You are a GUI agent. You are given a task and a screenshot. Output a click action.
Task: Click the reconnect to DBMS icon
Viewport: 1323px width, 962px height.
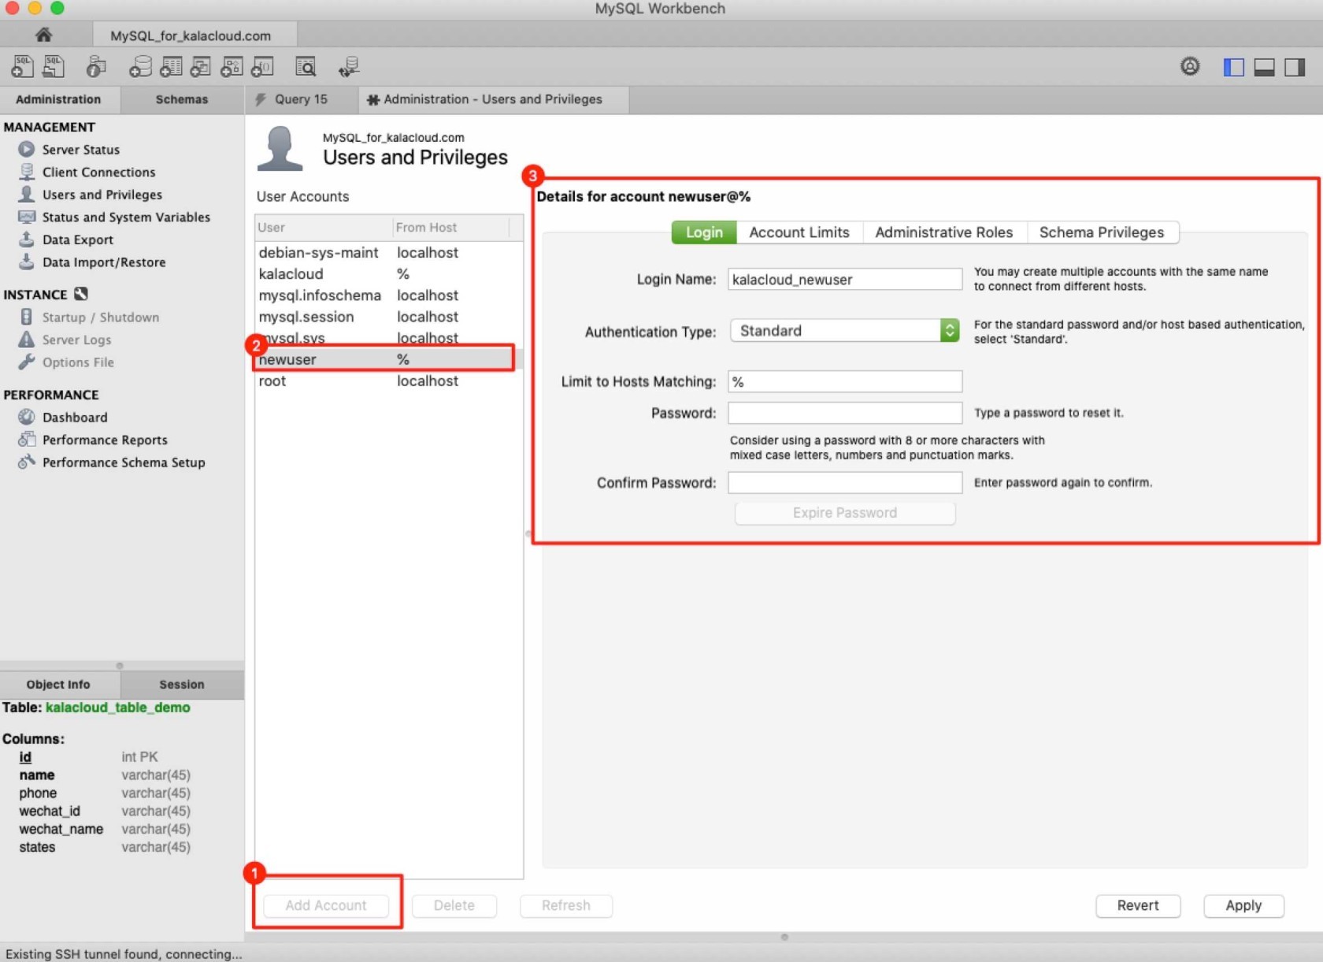[349, 67]
